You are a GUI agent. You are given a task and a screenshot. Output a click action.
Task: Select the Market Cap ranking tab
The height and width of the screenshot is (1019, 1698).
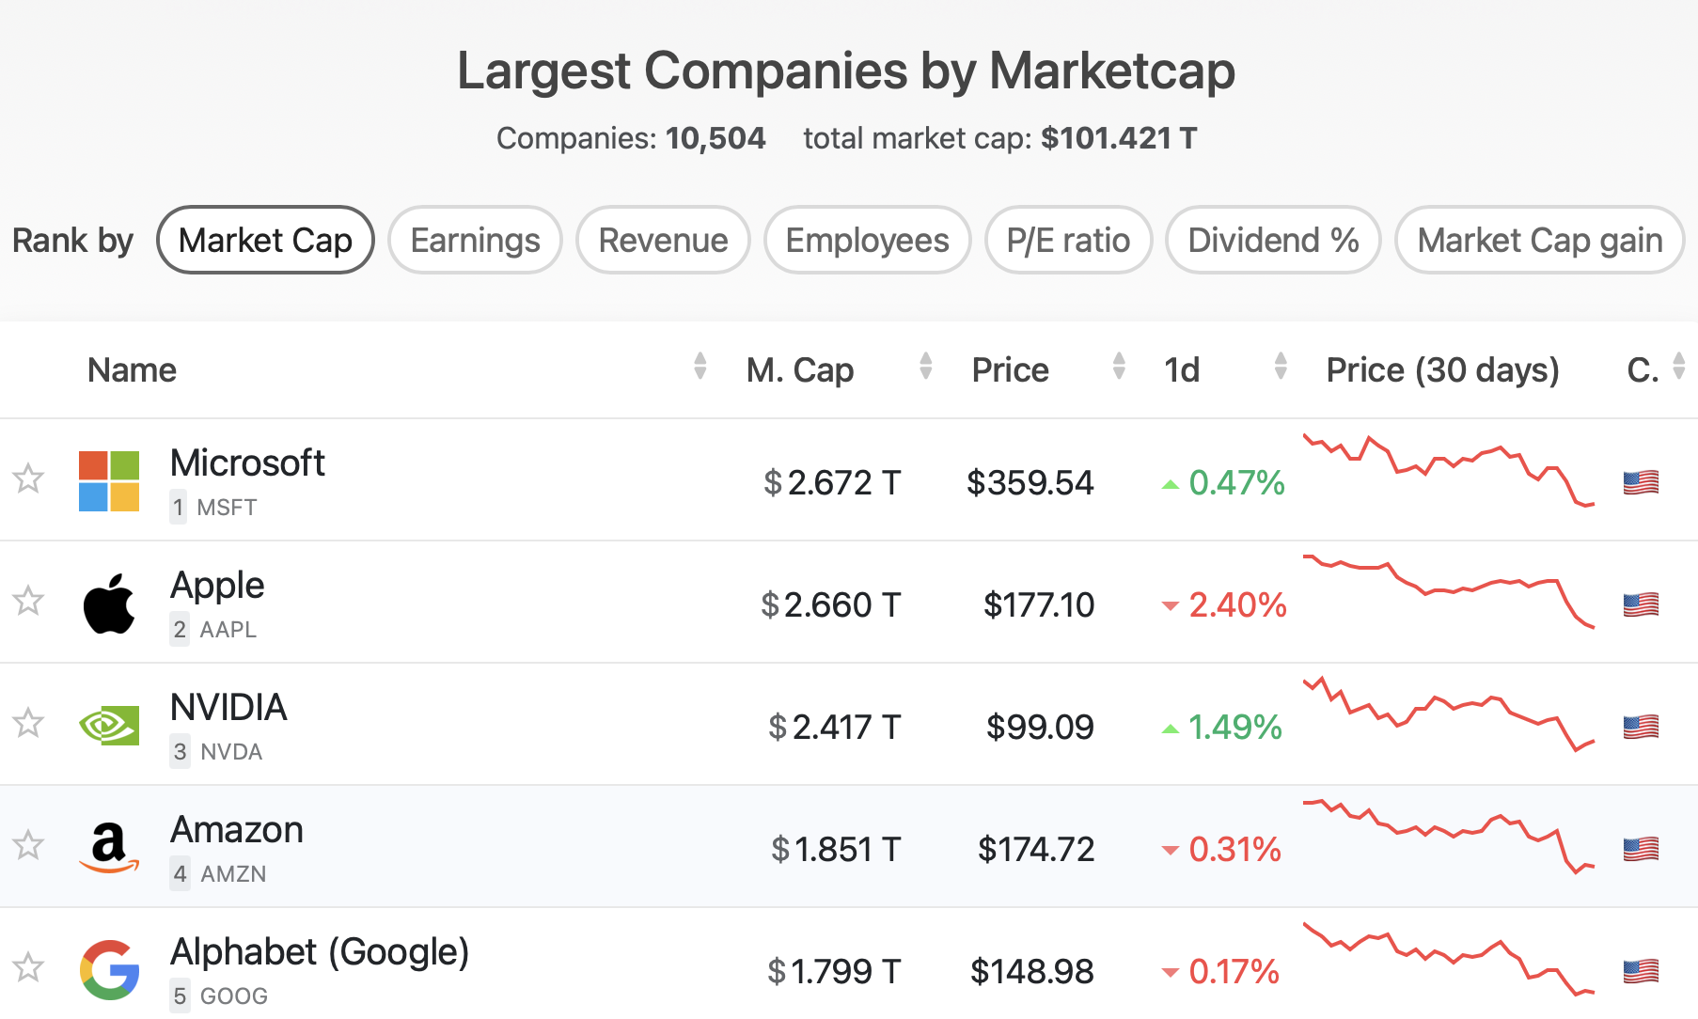[x=265, y=240]
